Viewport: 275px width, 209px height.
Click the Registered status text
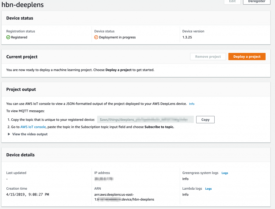[19, 37]
